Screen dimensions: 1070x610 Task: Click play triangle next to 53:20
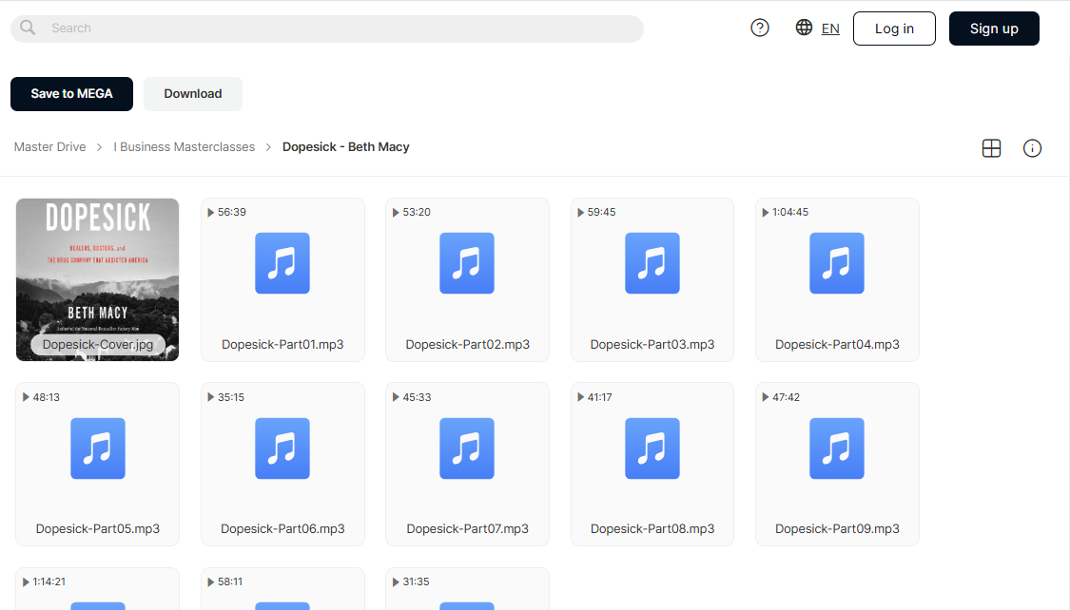396,213
